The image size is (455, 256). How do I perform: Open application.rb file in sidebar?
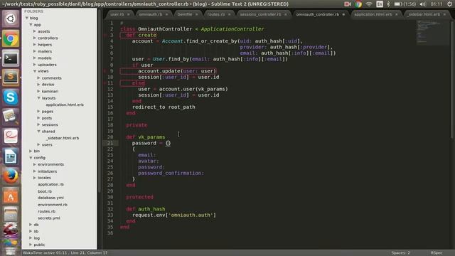[50, 184]
